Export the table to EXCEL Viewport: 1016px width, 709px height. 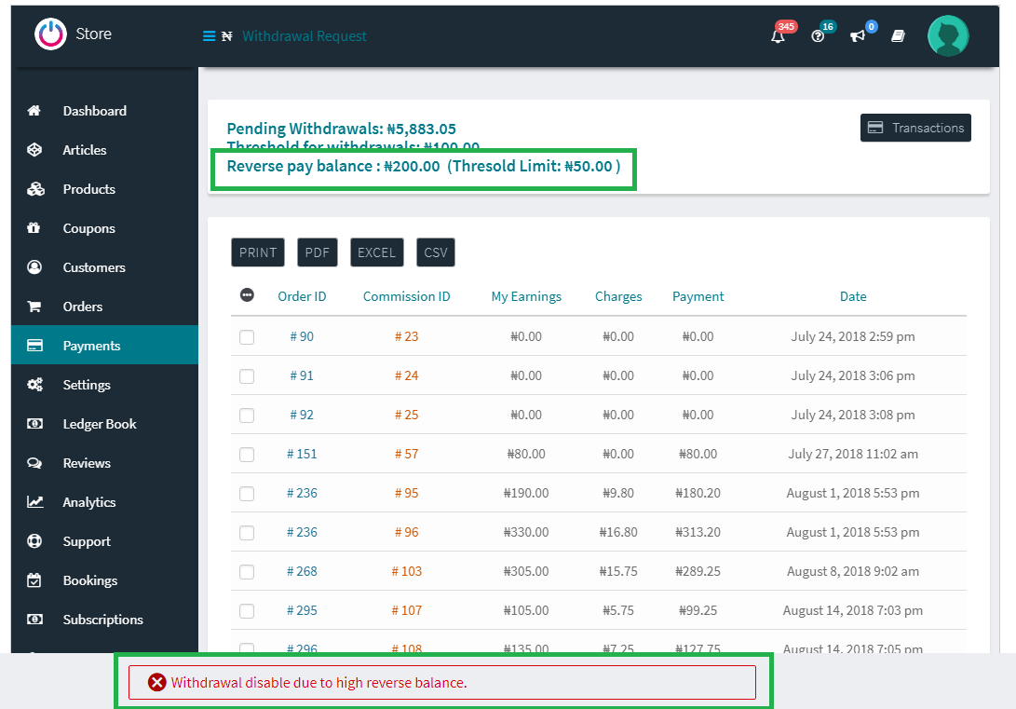click(x=376, y=252)
